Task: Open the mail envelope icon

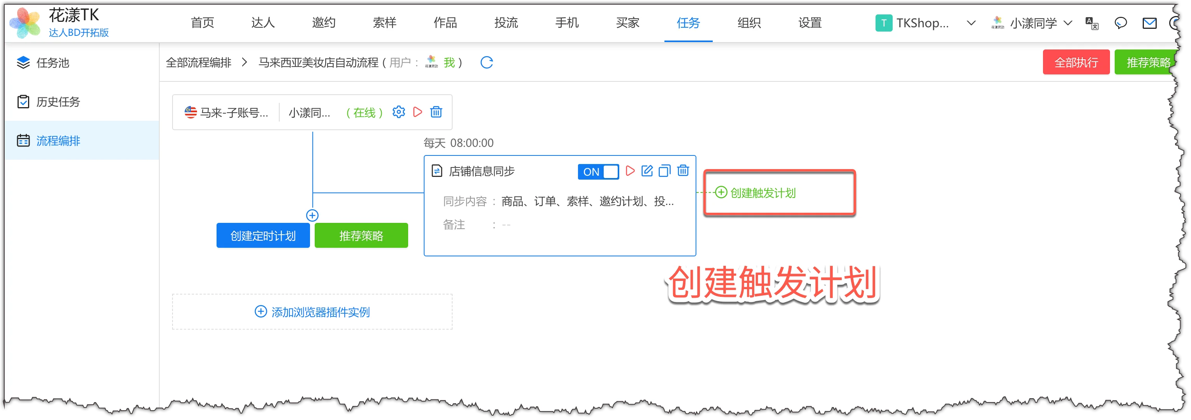Action: (1149, 23)
